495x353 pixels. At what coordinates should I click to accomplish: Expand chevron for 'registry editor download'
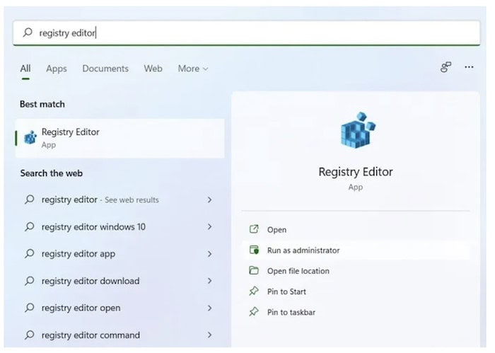[209, 281]
